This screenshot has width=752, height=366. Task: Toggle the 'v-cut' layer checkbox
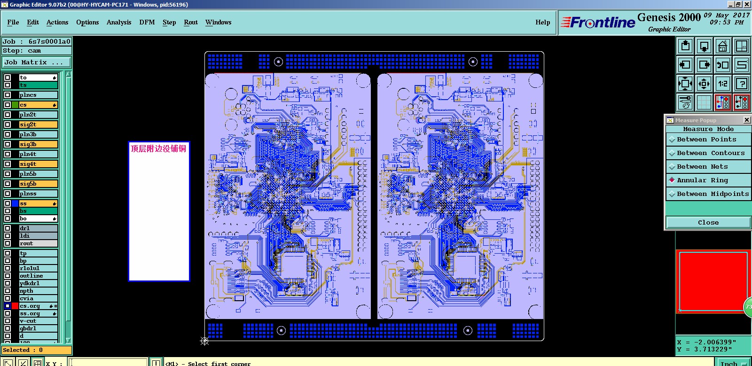pyautogui.click(x=7, y=321)
